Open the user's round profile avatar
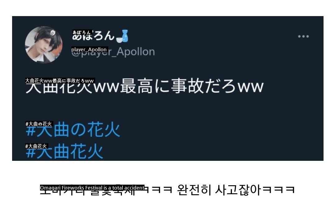 tap(44, 45)
